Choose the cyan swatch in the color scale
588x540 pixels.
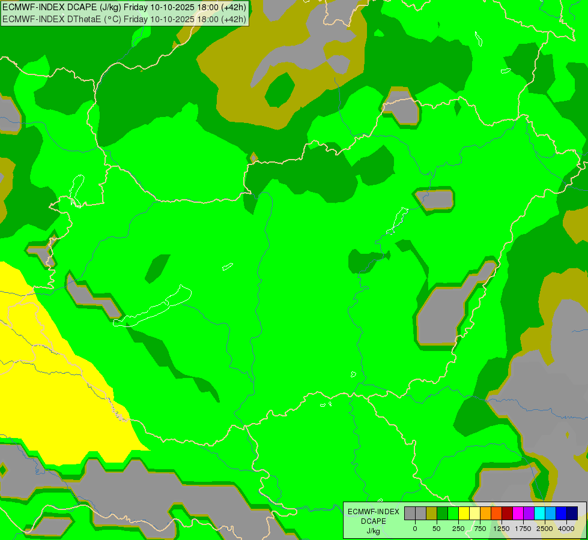coord(539,513)
